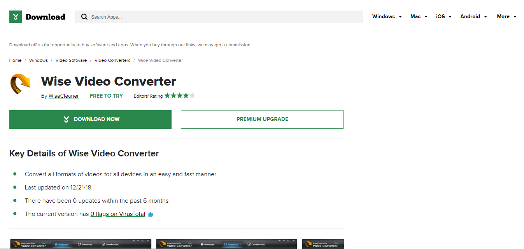Click the Download Now button
Screen dimensions: 524x249
tap(90, 119)
